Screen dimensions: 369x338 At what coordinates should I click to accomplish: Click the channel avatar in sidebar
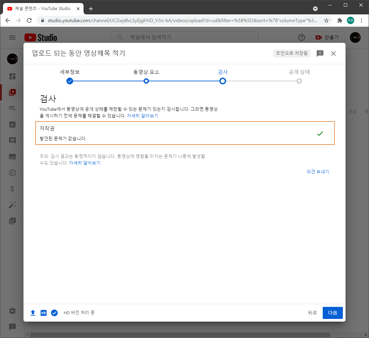point(12,59)
